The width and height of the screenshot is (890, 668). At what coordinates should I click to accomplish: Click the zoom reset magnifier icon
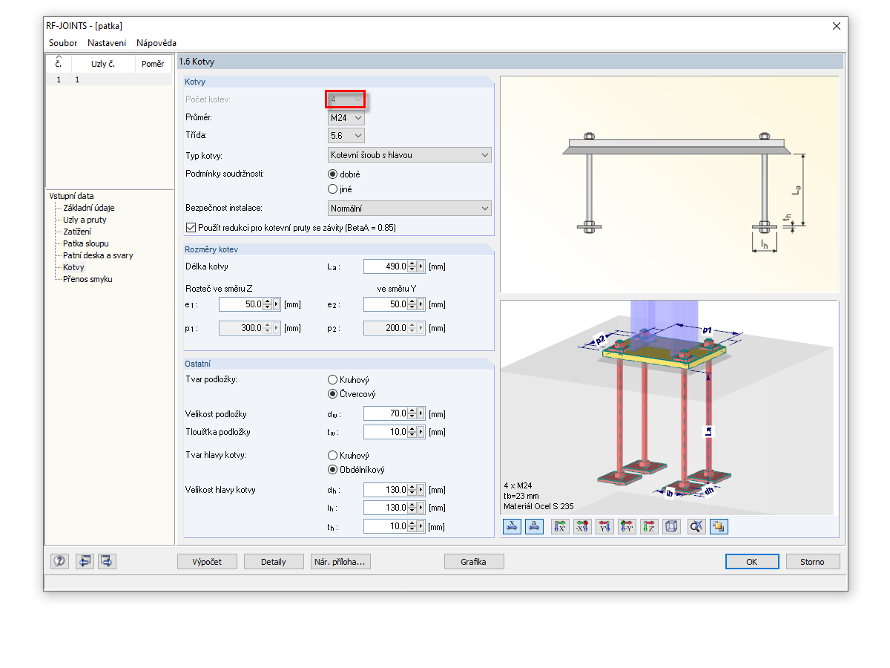coord(696,526)
